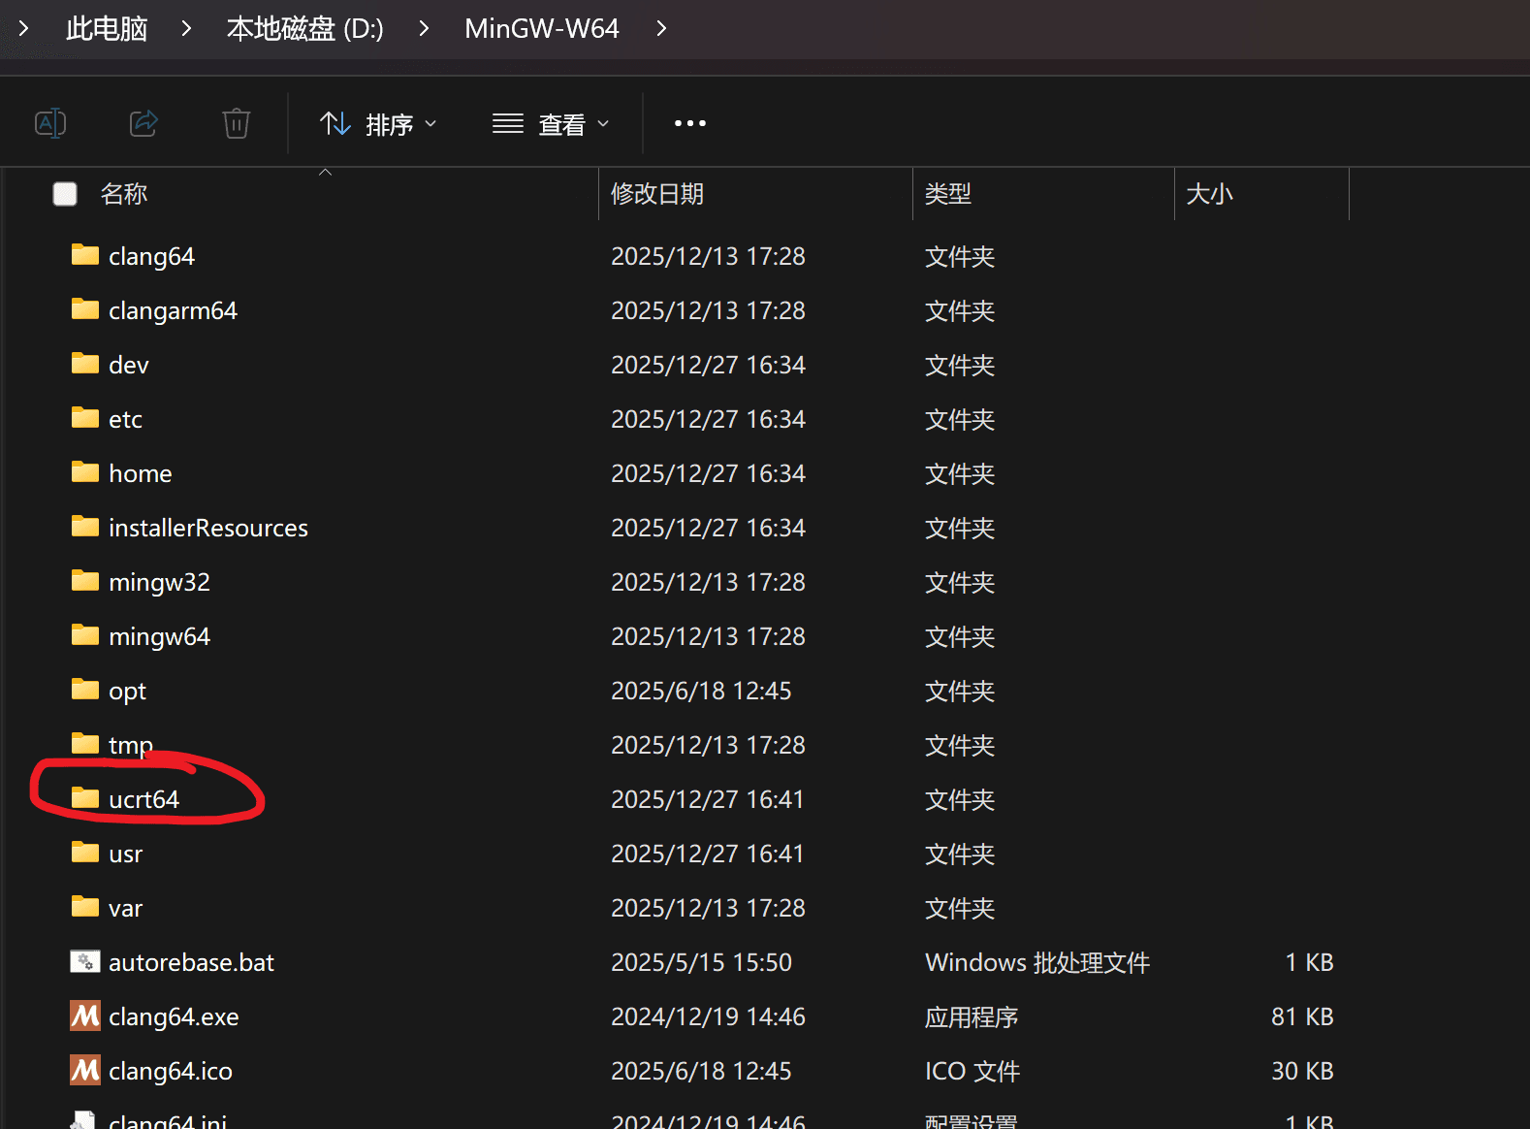
Task: Click the clang64.exe application icon
Action: [85, 1016]
